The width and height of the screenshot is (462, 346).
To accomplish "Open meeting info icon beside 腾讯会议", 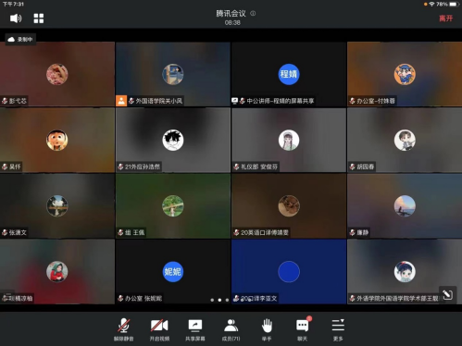I will tap(253, 13).
